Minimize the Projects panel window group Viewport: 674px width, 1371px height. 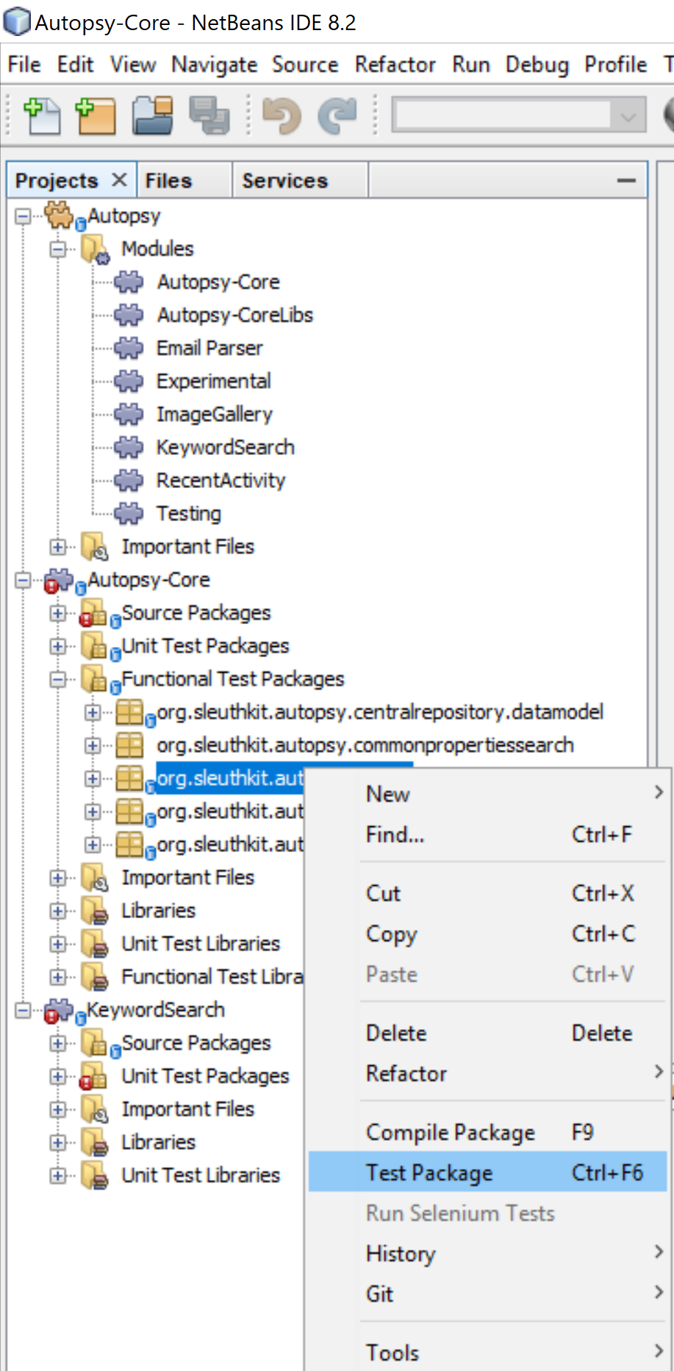(626, 181)
